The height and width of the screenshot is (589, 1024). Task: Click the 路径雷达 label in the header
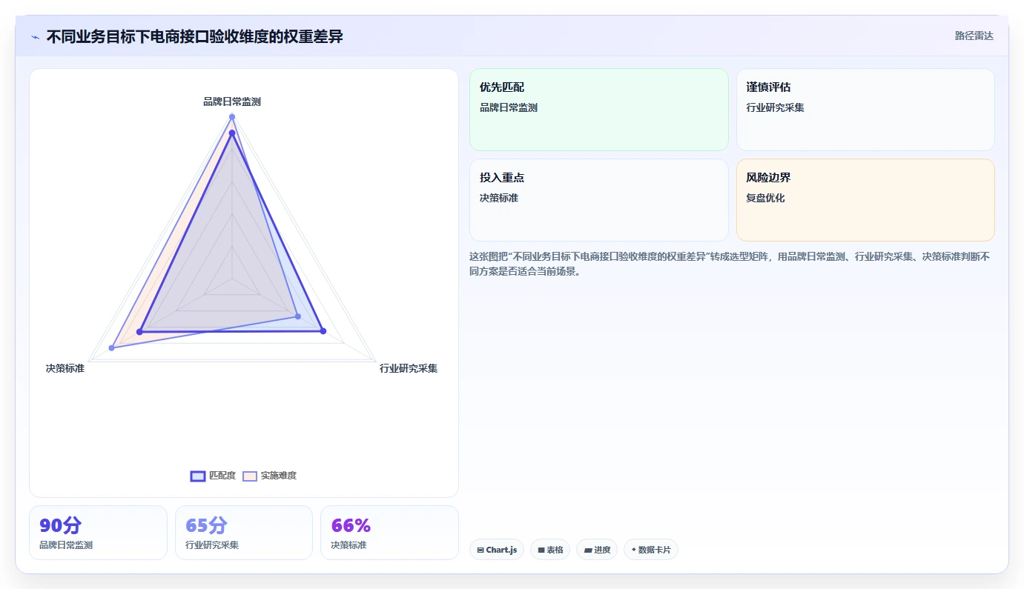tap(974, 36)
